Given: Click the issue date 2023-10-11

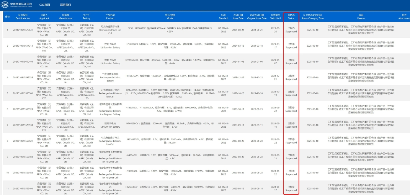Looking at the screenshot, I should (x=238, y=109).
